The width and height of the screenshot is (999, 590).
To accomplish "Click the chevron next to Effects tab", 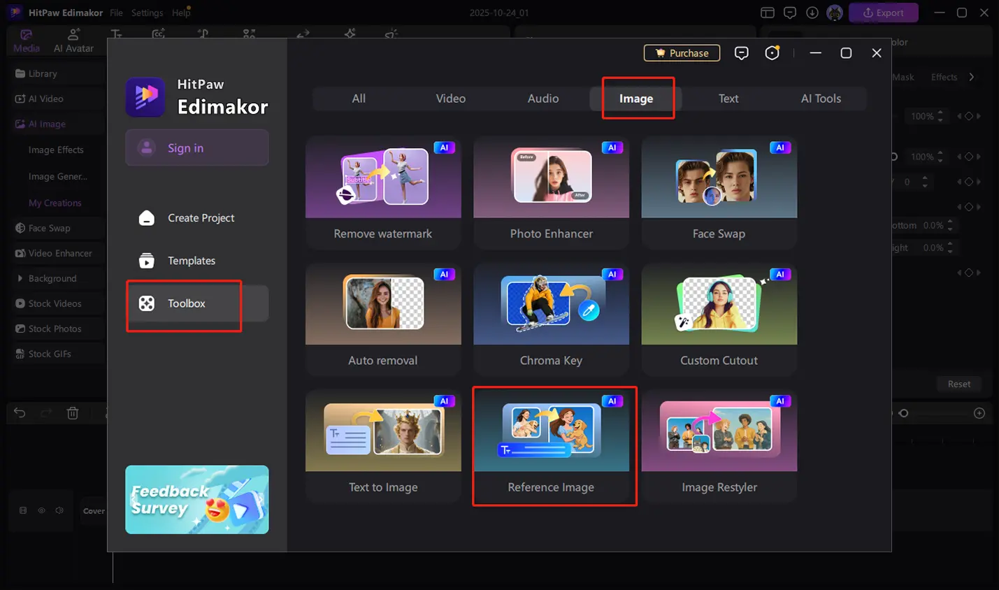I will tap(972, 77).
